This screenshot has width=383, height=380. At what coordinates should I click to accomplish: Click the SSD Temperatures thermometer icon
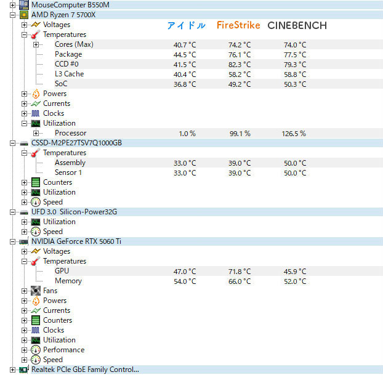coord(36,153)
